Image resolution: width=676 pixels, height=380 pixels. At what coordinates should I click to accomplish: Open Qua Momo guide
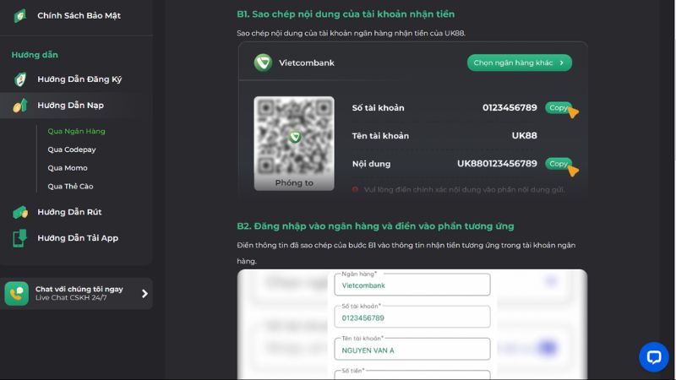click(x=68, y=168)
